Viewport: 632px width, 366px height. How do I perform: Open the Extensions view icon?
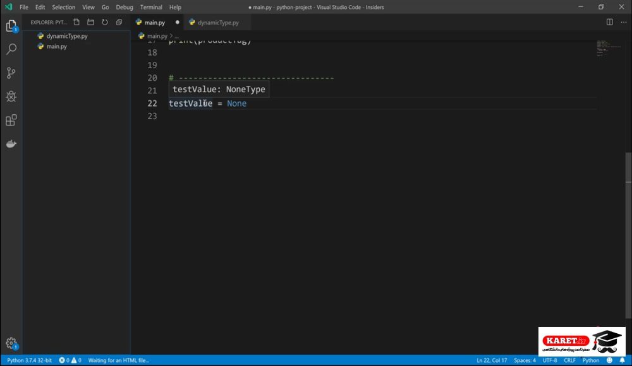tap(11, 120)
